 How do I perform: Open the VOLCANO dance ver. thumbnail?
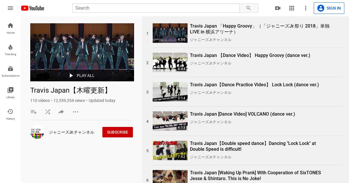(x=170, y=121)
